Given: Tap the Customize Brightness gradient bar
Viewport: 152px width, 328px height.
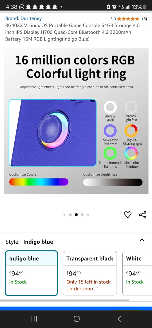Looking at the screenshot, I should point(113,182).
